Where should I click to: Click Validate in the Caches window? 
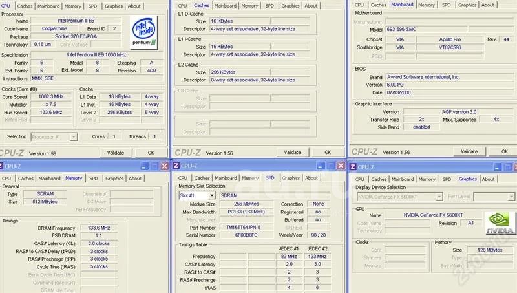[293, 152]
